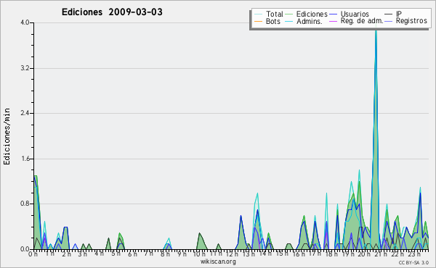Click the Reg. de adm. magenta legend line

point(333,21)
